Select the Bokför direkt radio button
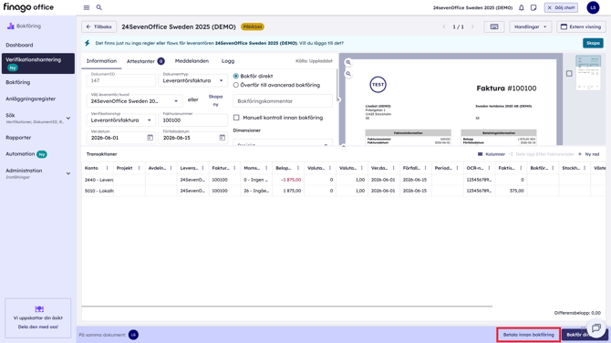The width and height of the screenshot is (611, 343). 236,76
